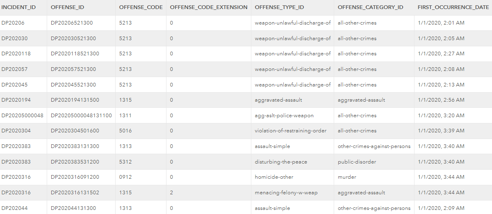Click the violation-of-restraining-order cell
This screenshot has width=492, height=214.
pos(291,131)
